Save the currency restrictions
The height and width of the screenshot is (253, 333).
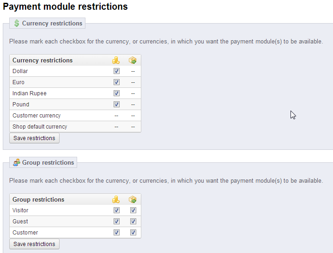34,138
